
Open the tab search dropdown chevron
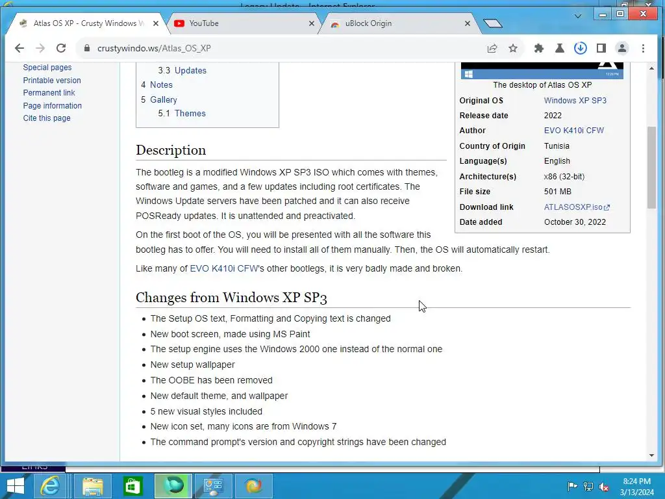(x=577, y=16)
